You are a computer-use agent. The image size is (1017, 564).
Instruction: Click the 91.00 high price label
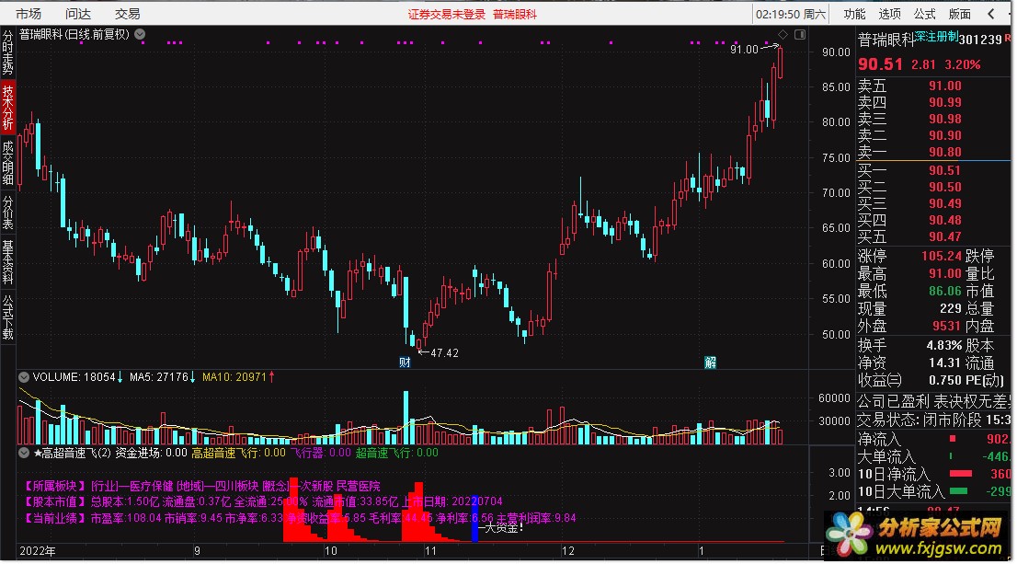click(744, 50)
